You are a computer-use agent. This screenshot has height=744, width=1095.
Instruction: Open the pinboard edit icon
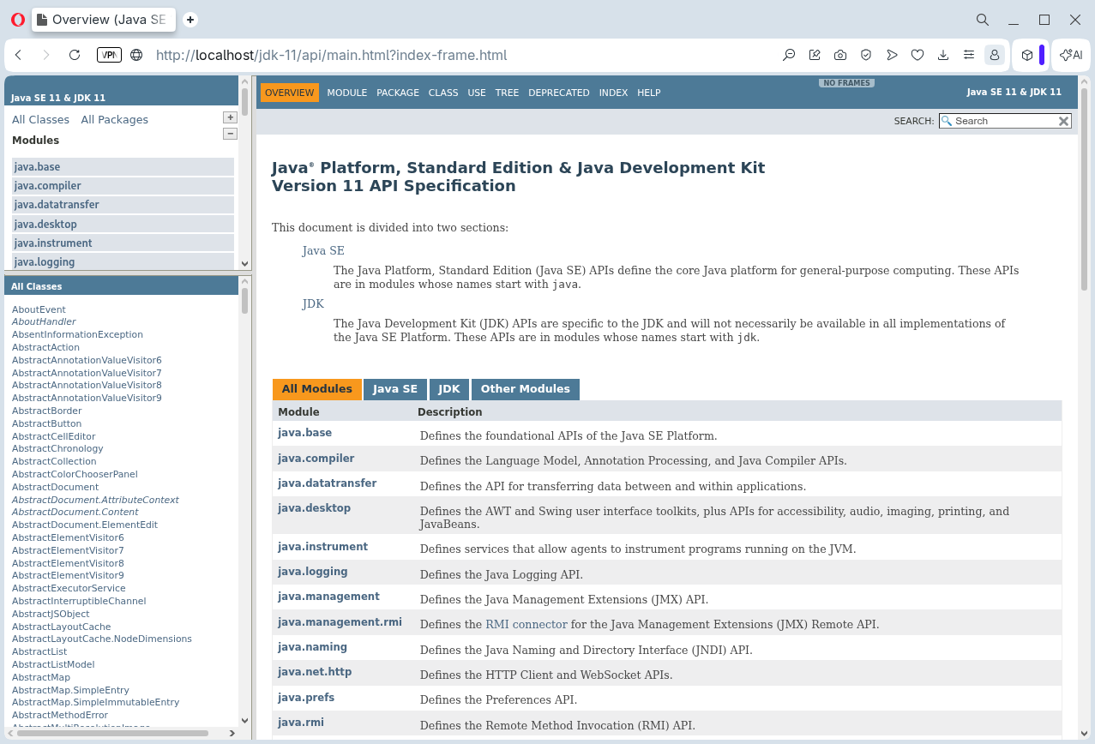point(815,55)
